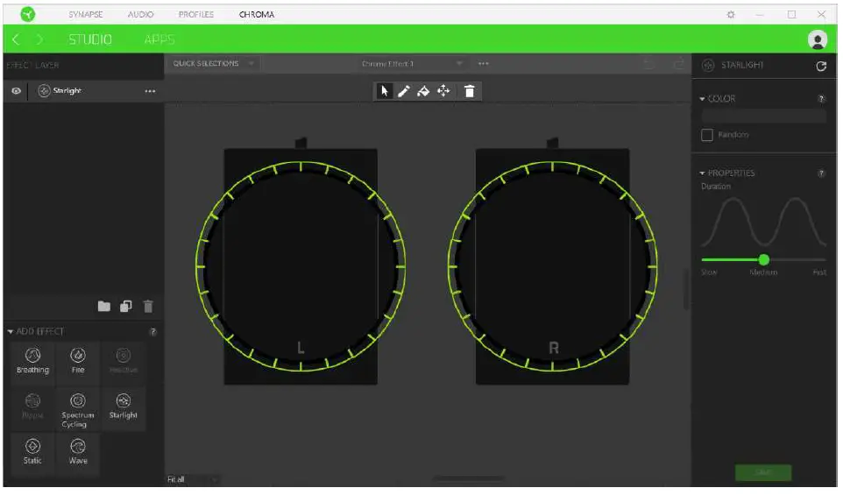Screen dimensions: 843x495
Task: Click the Duration slider handle
Action: [763, 260]
